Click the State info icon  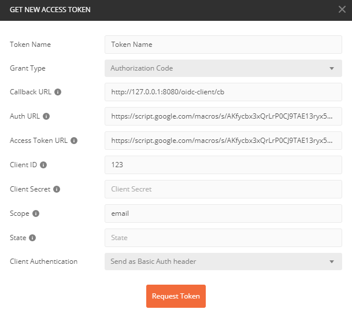pyautogui.click(x=32, y=238)
